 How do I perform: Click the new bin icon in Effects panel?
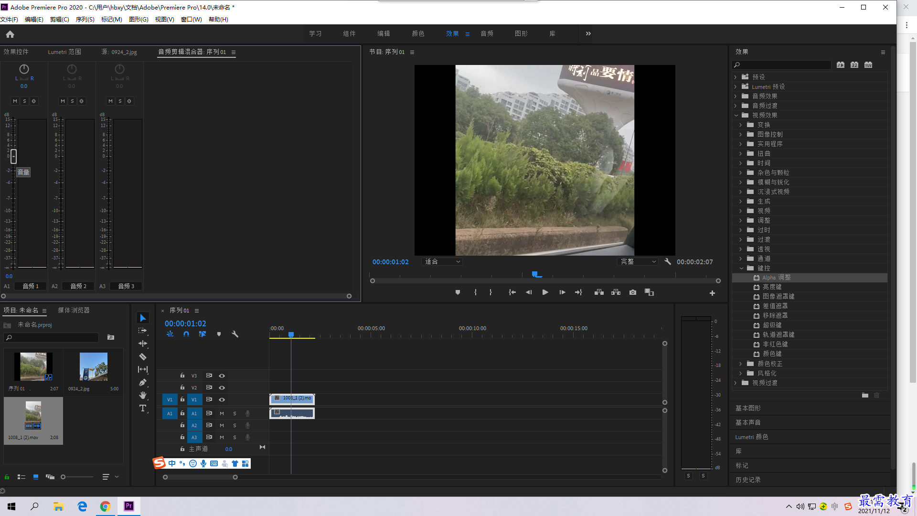tap(865, 395)
